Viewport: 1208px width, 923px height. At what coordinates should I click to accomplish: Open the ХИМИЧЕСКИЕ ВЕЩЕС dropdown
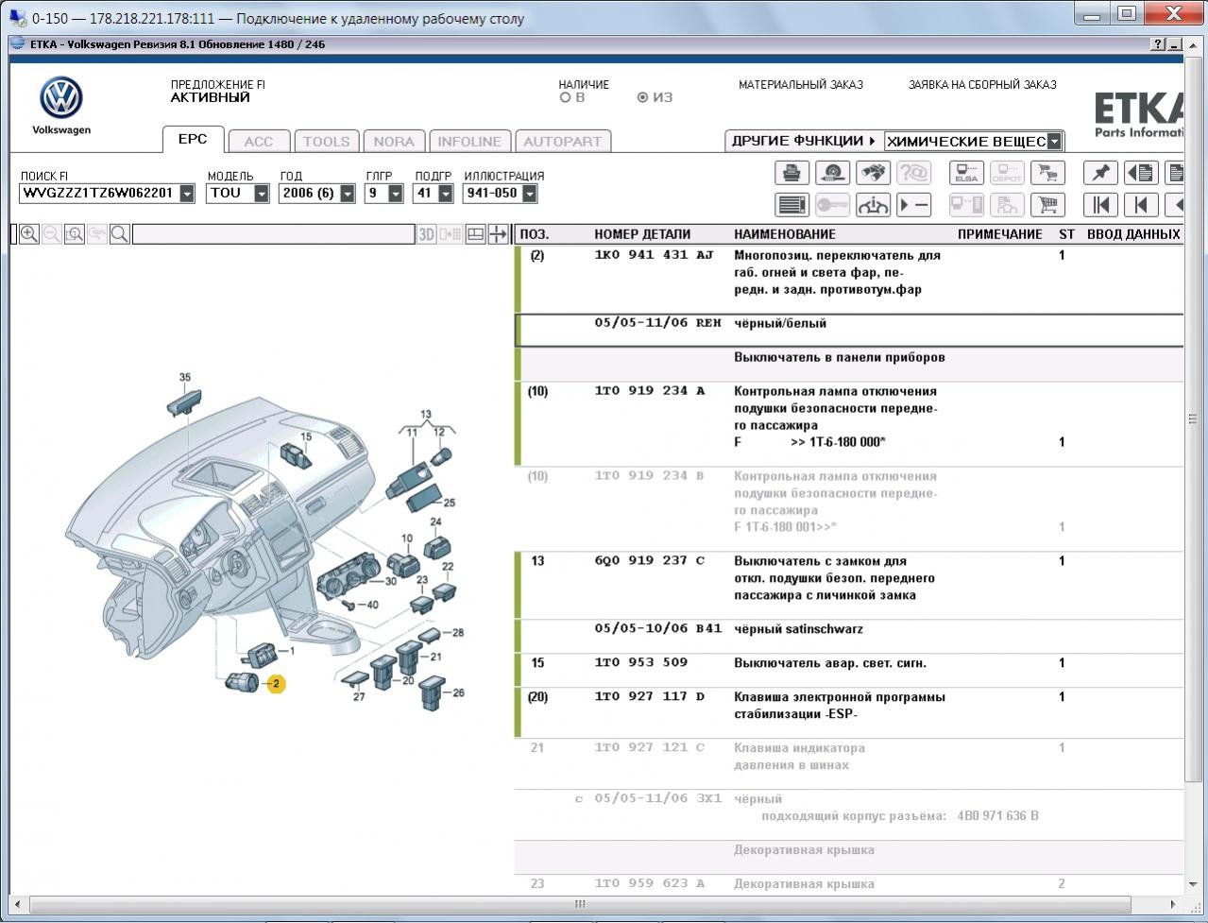pos(1054,142)
